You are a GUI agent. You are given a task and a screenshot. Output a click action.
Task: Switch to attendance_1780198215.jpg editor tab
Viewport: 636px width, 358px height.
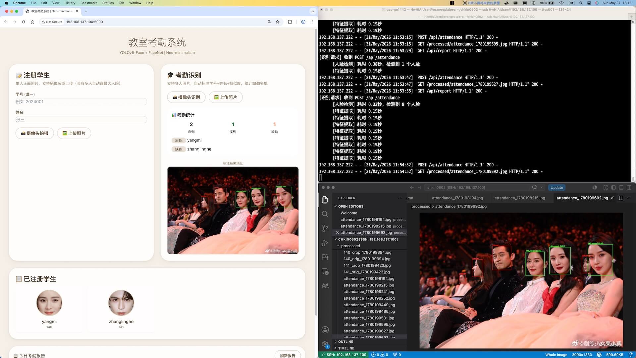[519, 198]
